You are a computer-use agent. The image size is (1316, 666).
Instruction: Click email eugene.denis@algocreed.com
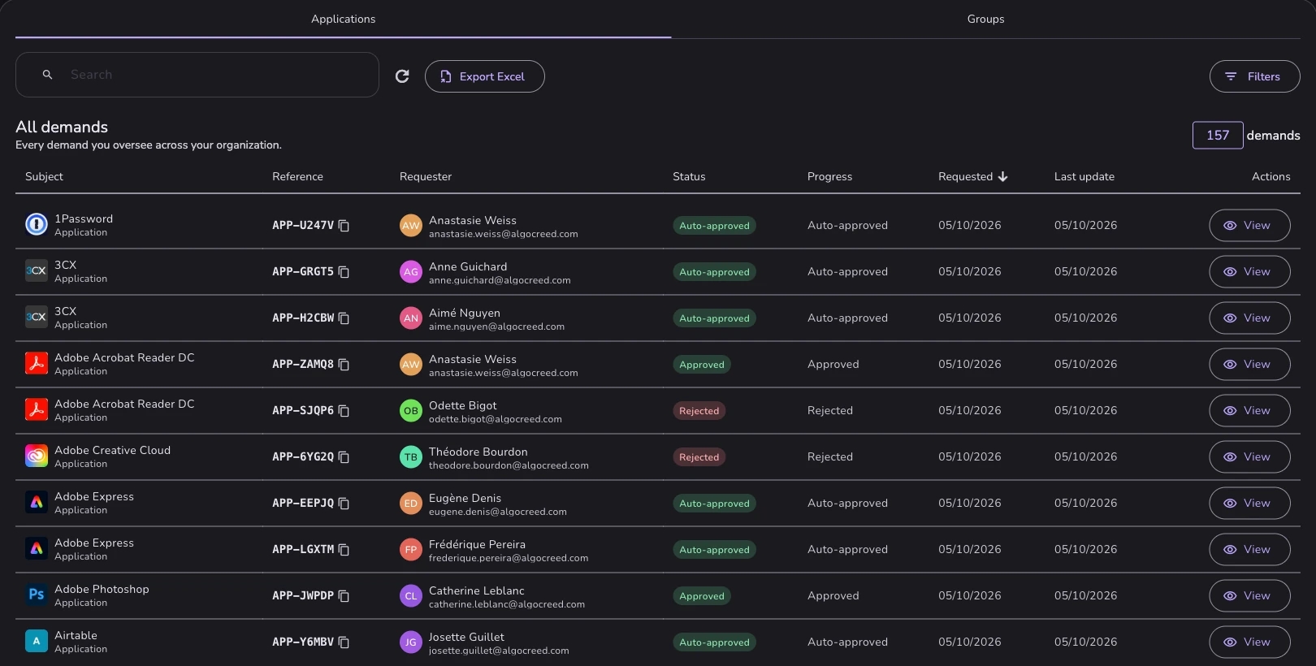498,512
